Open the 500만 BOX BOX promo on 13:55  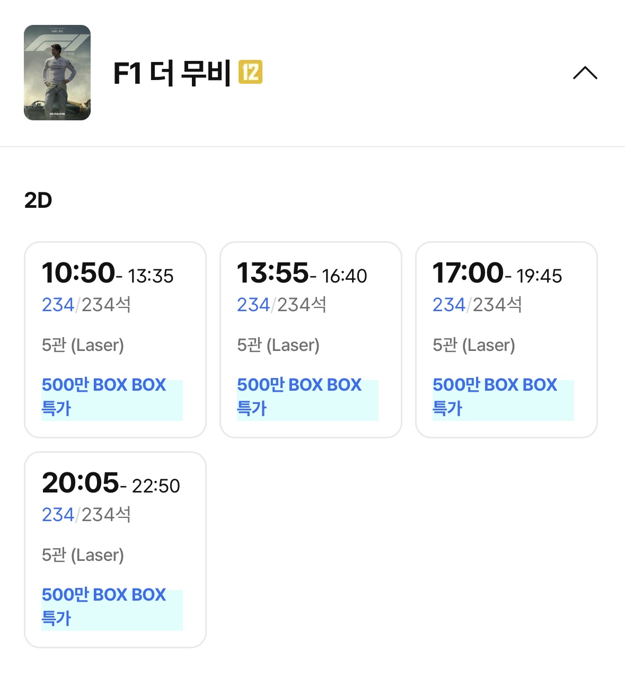click(x=307, y=397)
